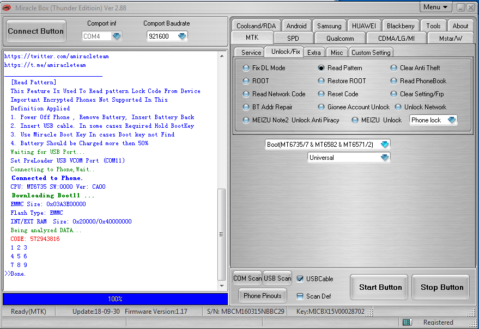Select the Unlock Network radio button
Image resolution: width=479 pixels, height=329 pixels.
tap(398, 107)
